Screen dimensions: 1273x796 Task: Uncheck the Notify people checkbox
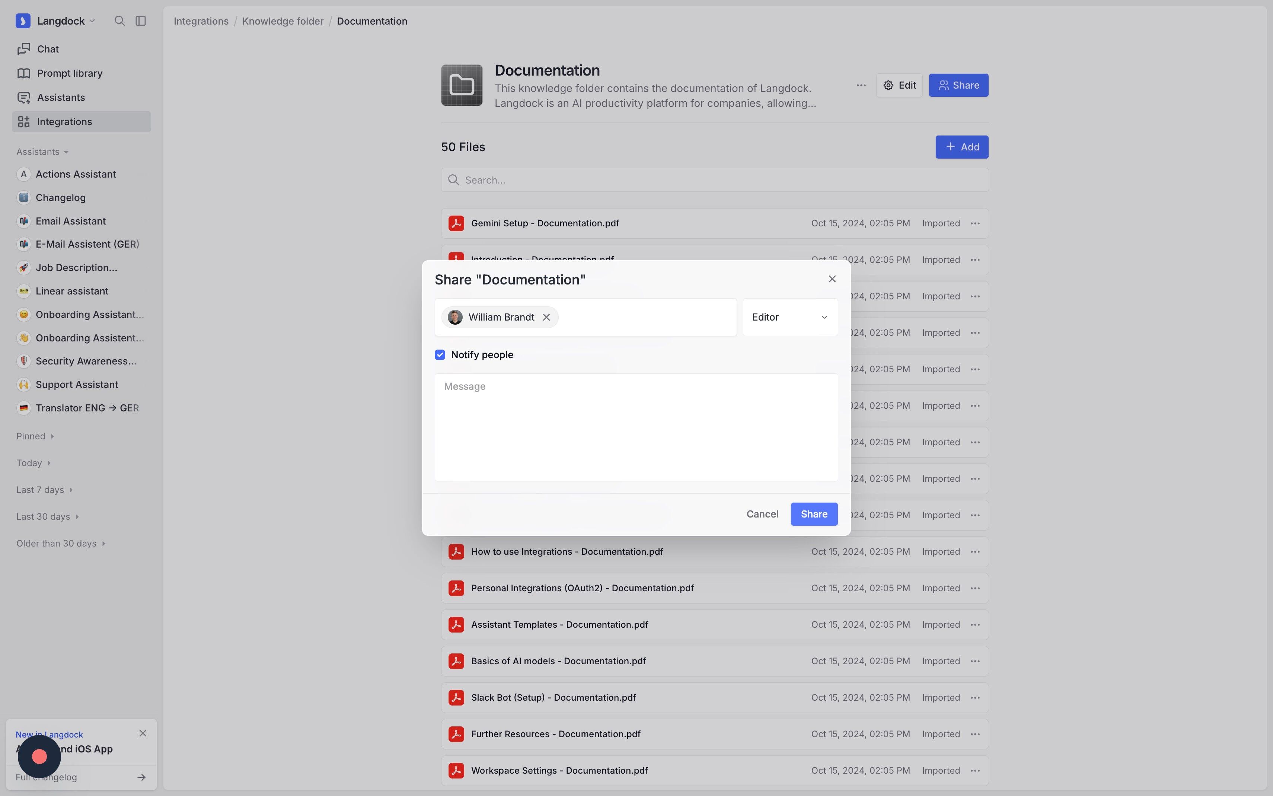pos(440,355)
